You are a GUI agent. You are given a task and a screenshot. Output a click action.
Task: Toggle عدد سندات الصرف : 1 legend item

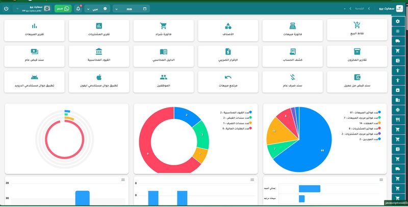(x=237, y=123)
